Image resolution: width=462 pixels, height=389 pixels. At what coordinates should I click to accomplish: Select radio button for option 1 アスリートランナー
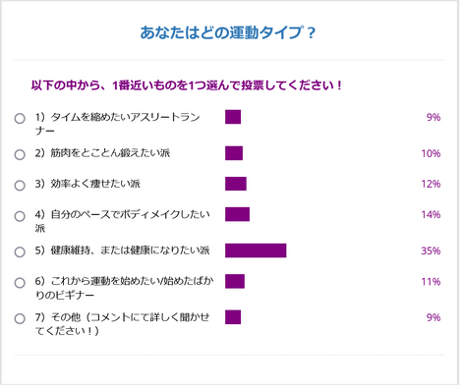[x=20, y=119]
